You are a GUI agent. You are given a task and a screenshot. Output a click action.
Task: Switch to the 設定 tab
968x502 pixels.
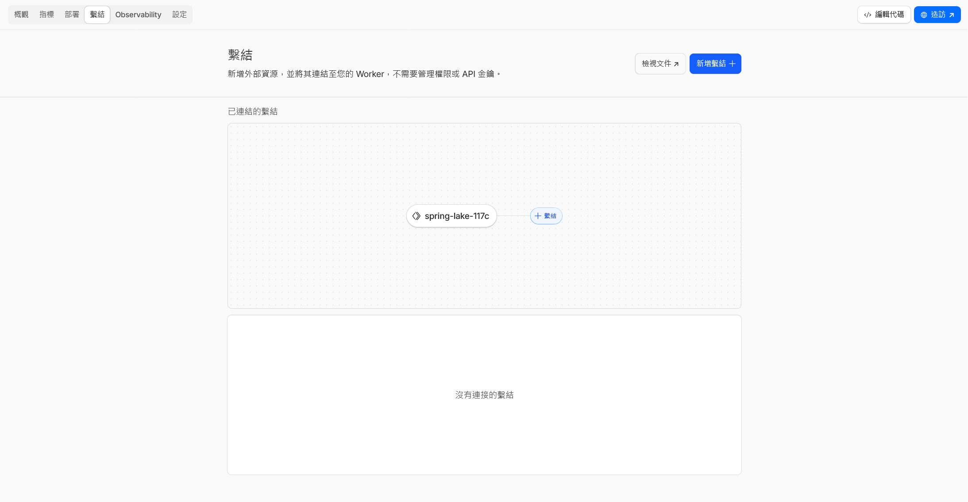[179, 15]
